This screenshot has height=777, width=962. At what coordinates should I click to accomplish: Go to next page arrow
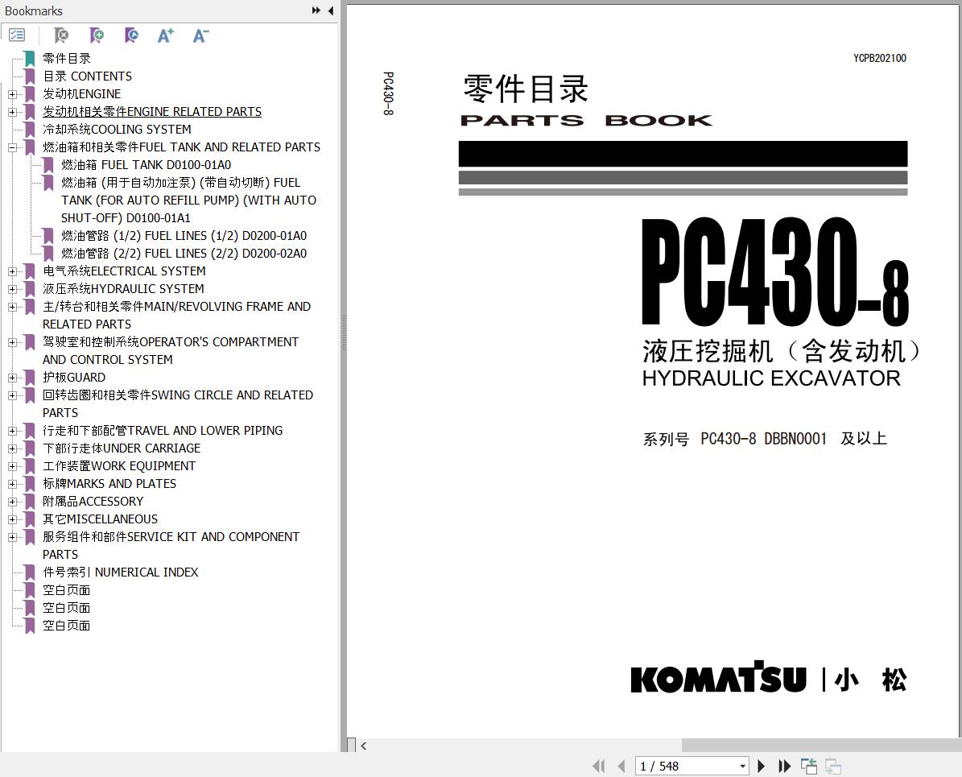click(x=762, y=766)
